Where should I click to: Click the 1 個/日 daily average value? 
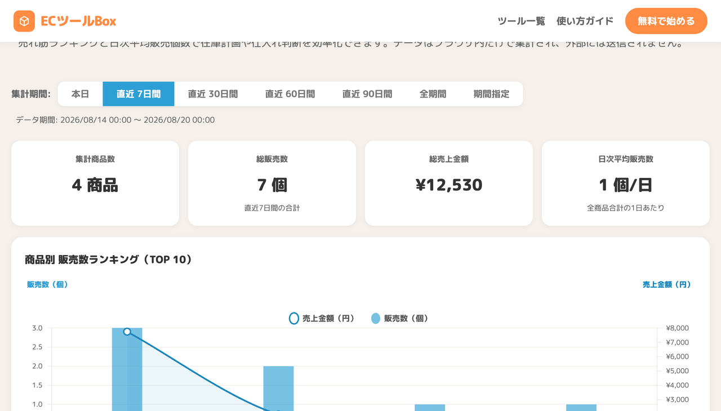click(x=626, y=185)
